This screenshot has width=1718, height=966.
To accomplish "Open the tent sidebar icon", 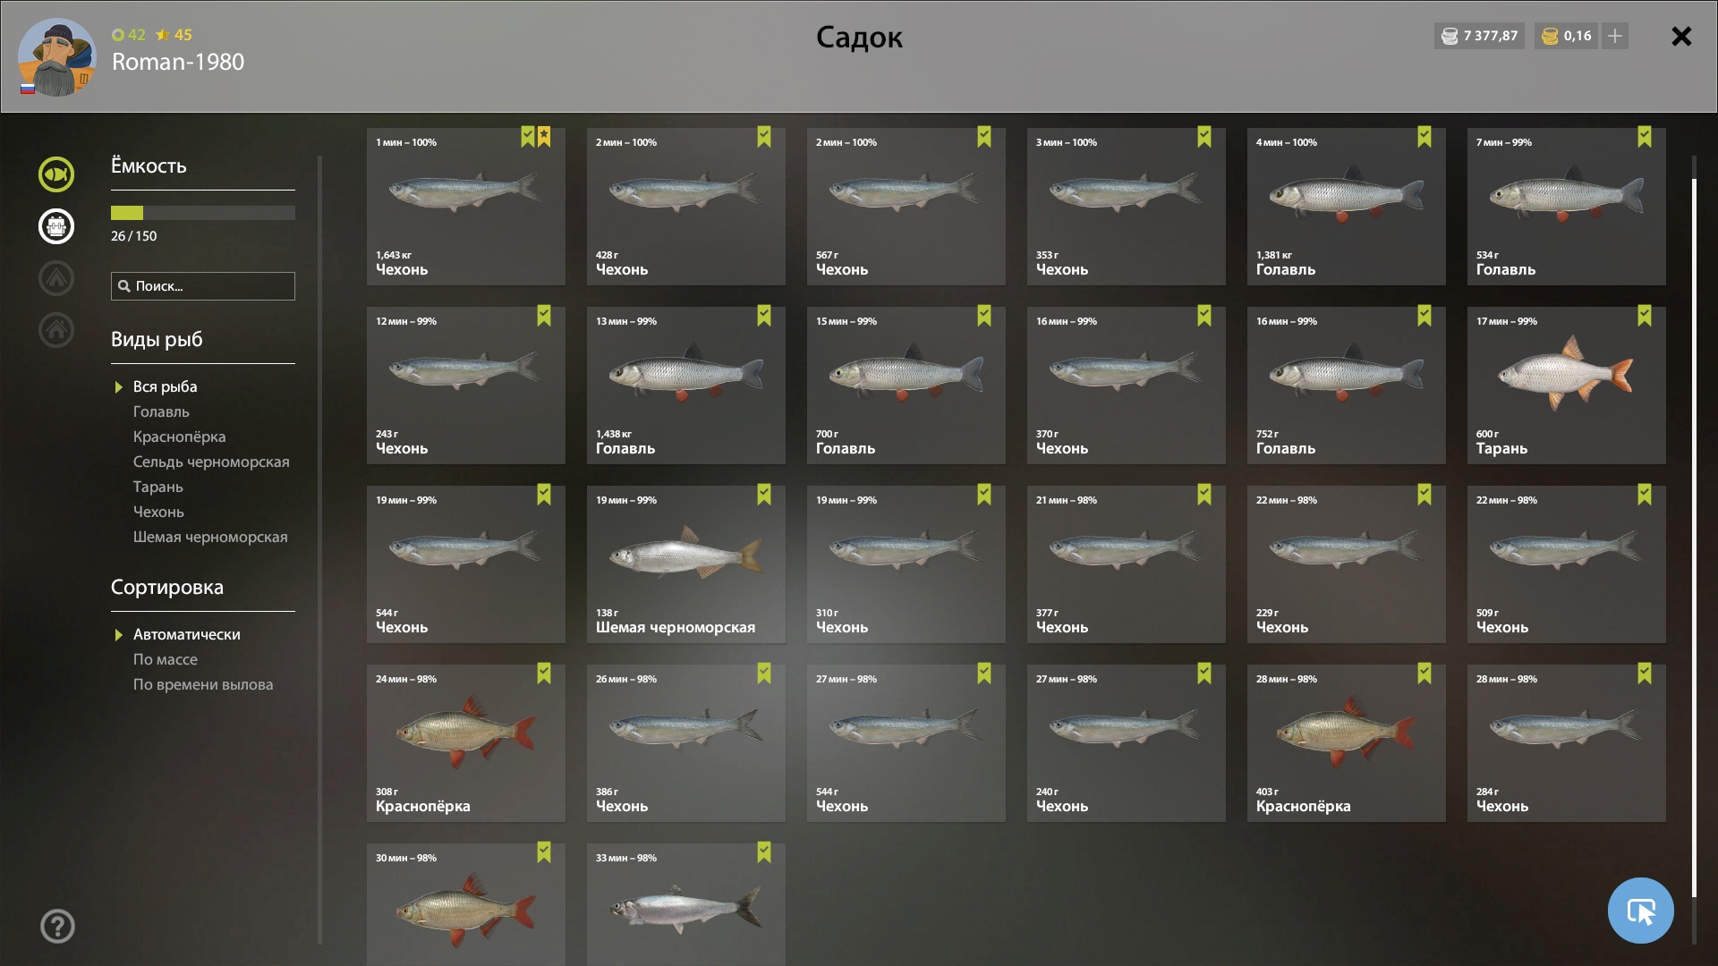I will click(x=55, y=278).
